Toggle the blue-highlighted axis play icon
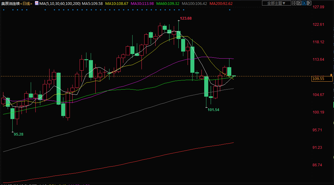334x185 pixels. pyautogui.click(x=304, y=3)
